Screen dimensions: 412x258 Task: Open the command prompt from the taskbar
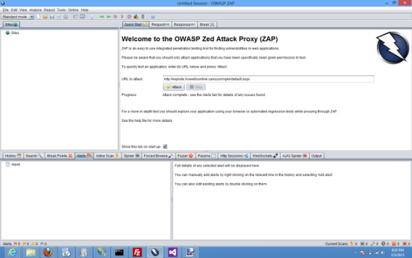point(119,252)
